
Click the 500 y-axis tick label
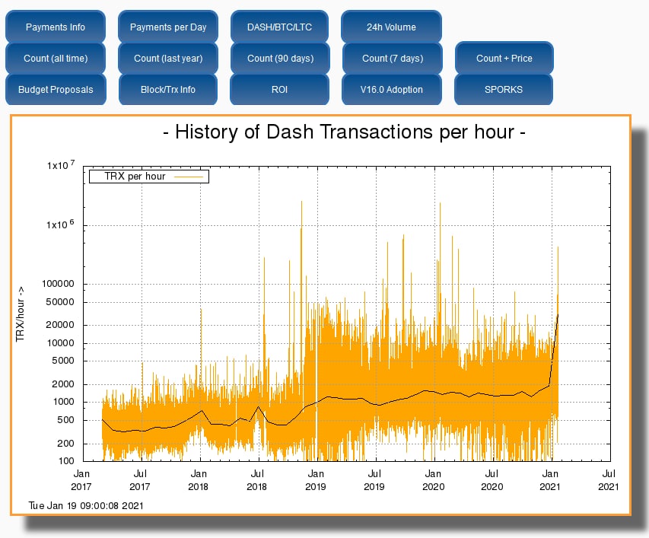(x=65, y=420)
